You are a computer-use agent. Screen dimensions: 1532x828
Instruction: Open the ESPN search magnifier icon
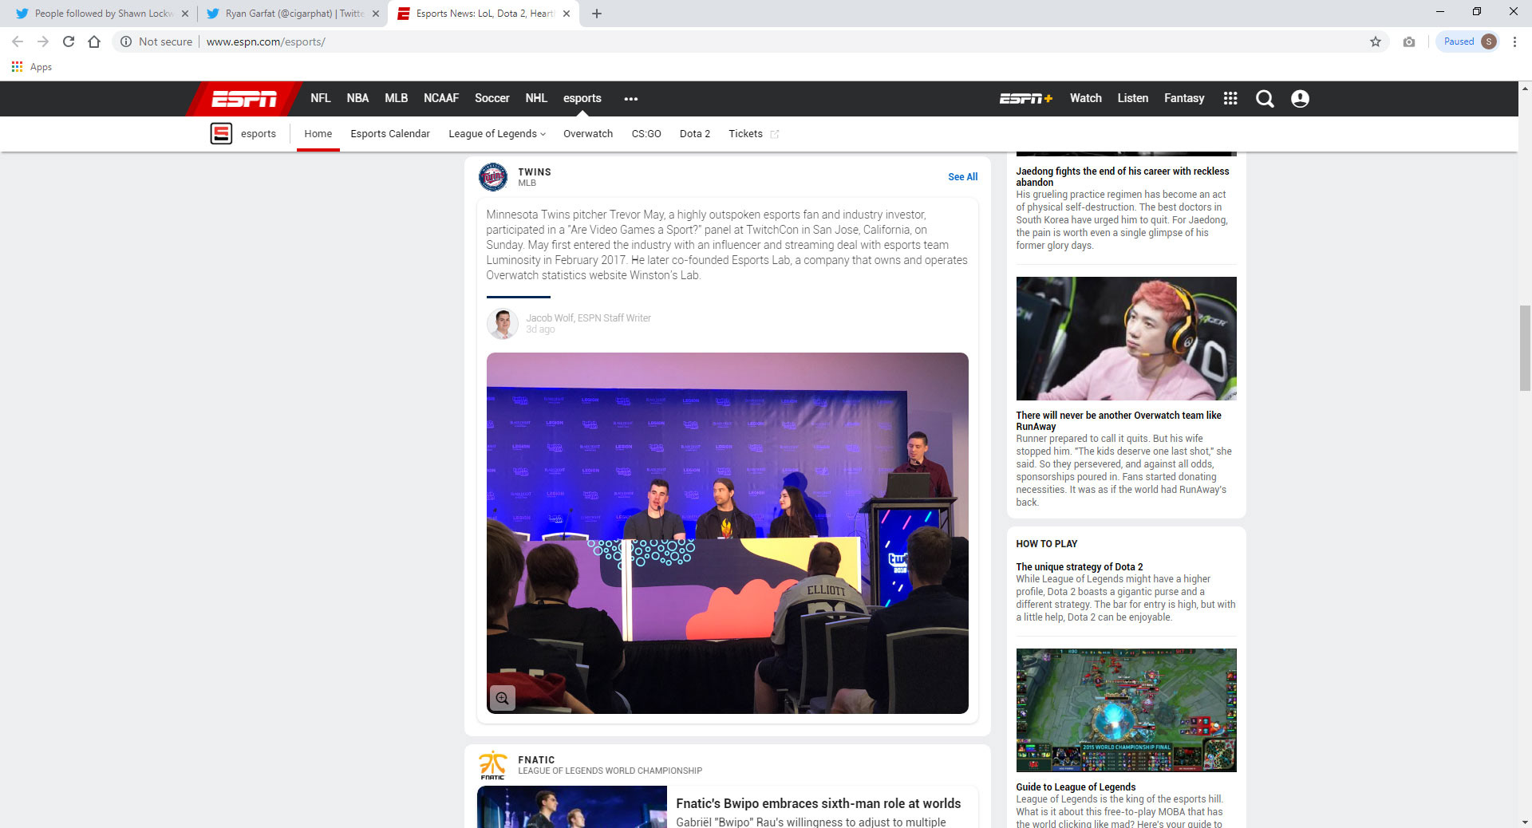[1265, 98]
